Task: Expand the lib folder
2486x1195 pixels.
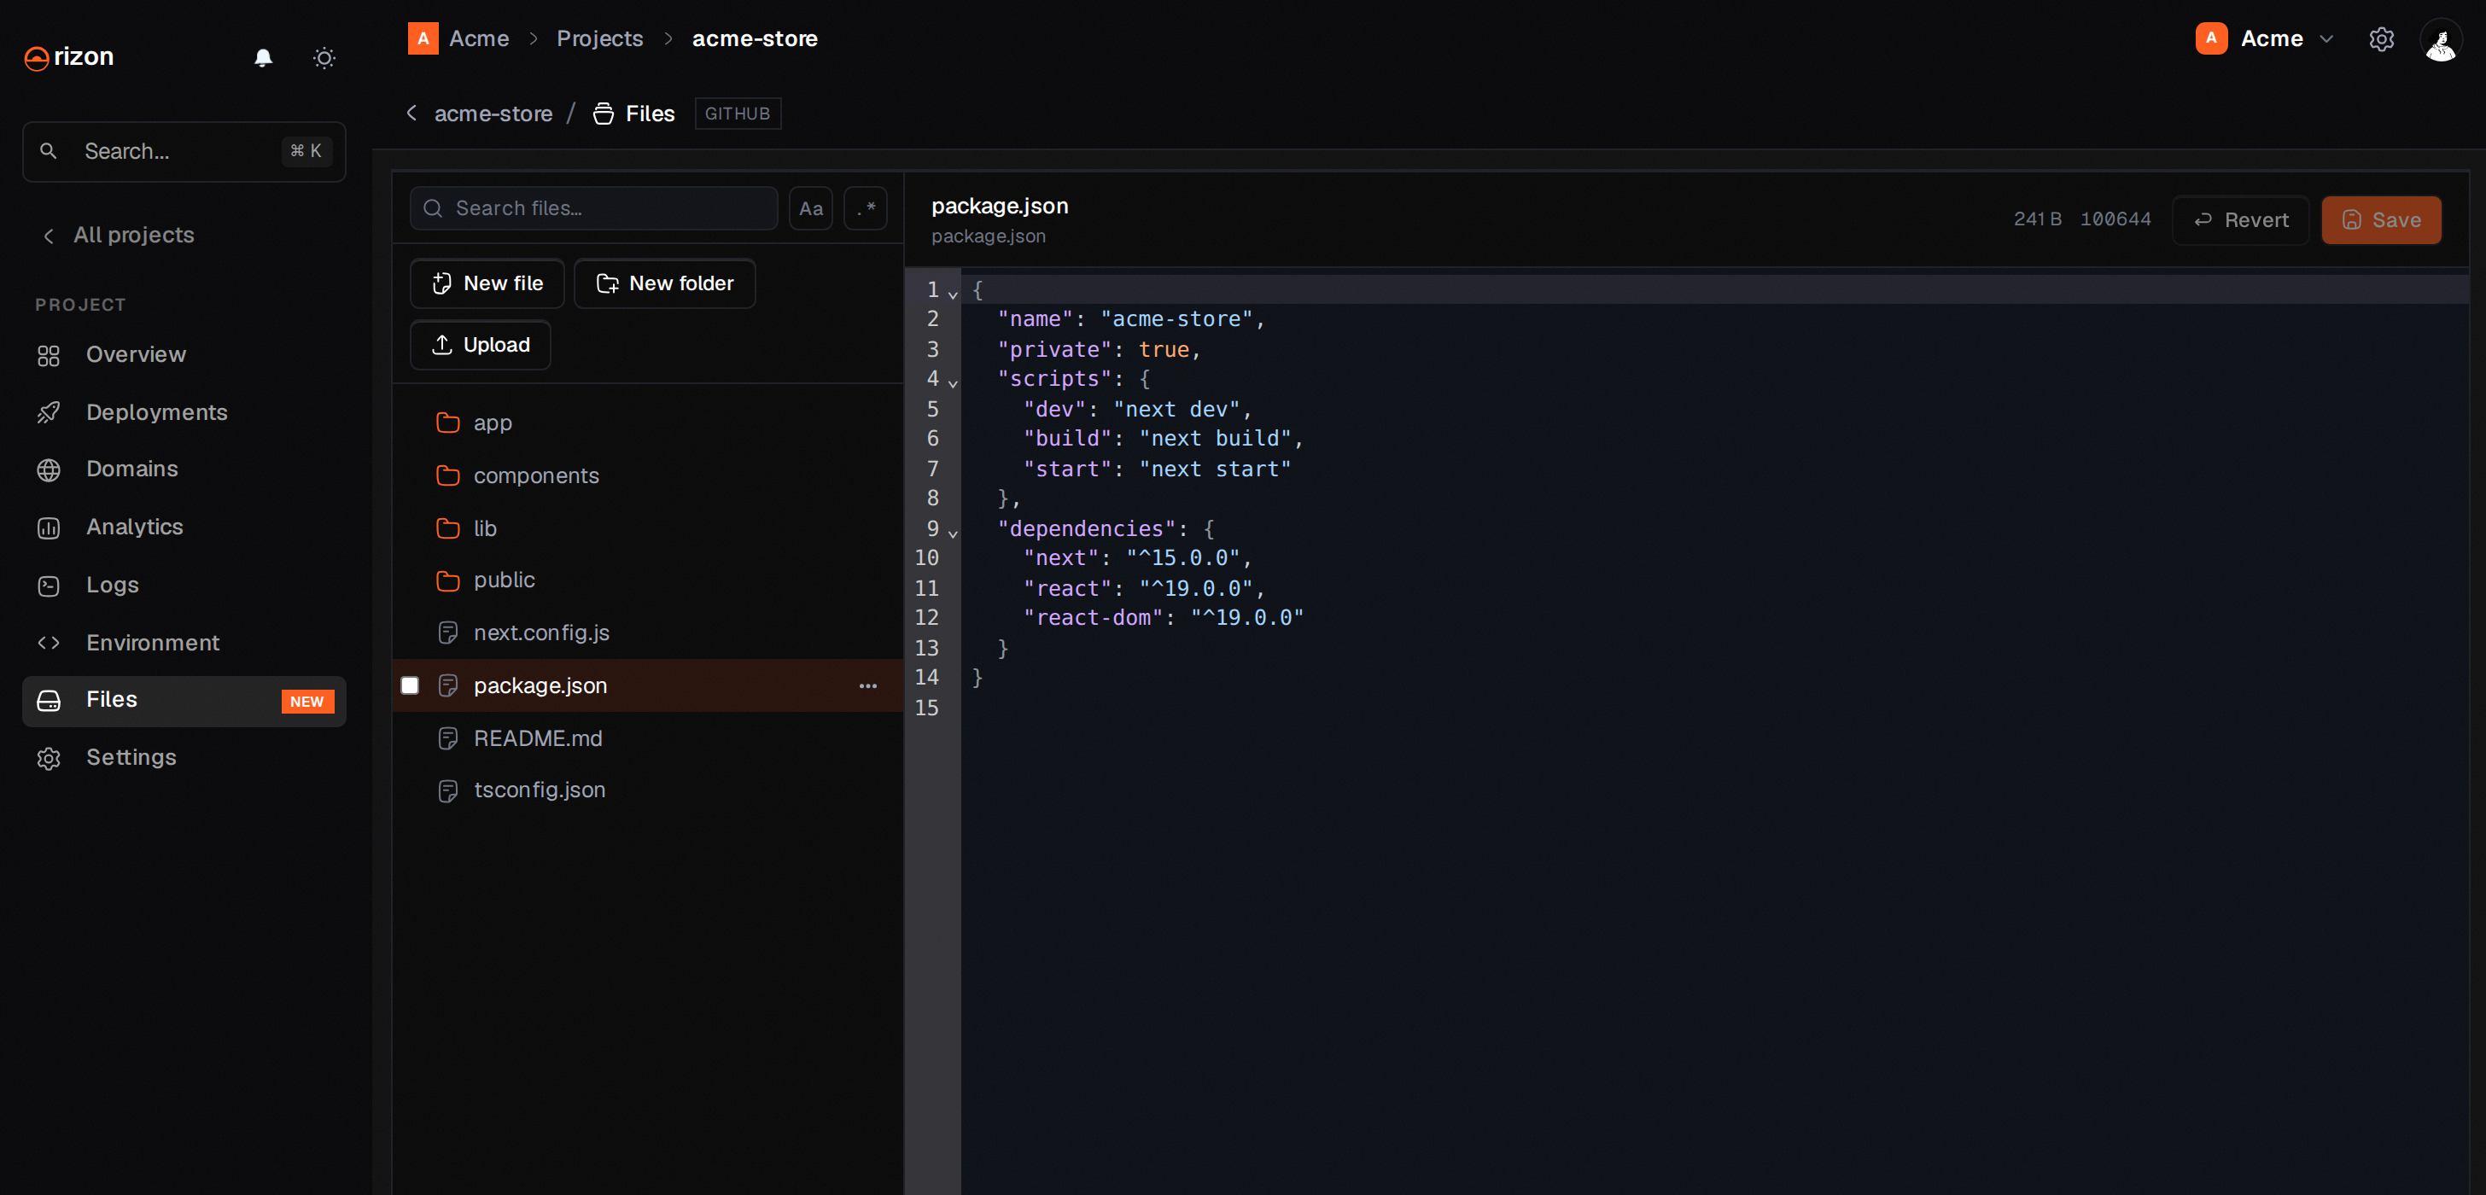Action: pos(648,528)
